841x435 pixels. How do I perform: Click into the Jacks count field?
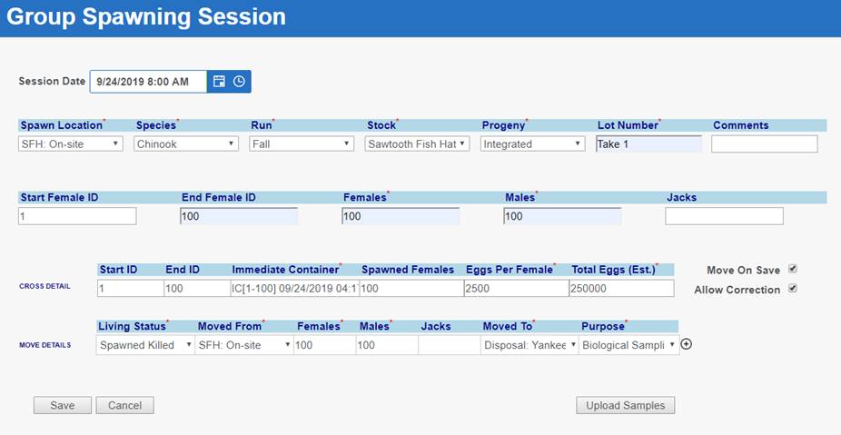pos(724,216)
